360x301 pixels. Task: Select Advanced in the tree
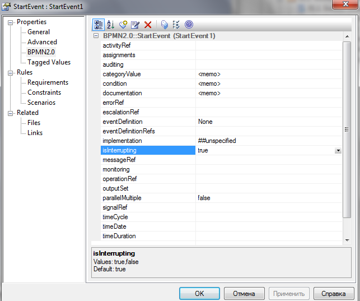click(42, 42)
